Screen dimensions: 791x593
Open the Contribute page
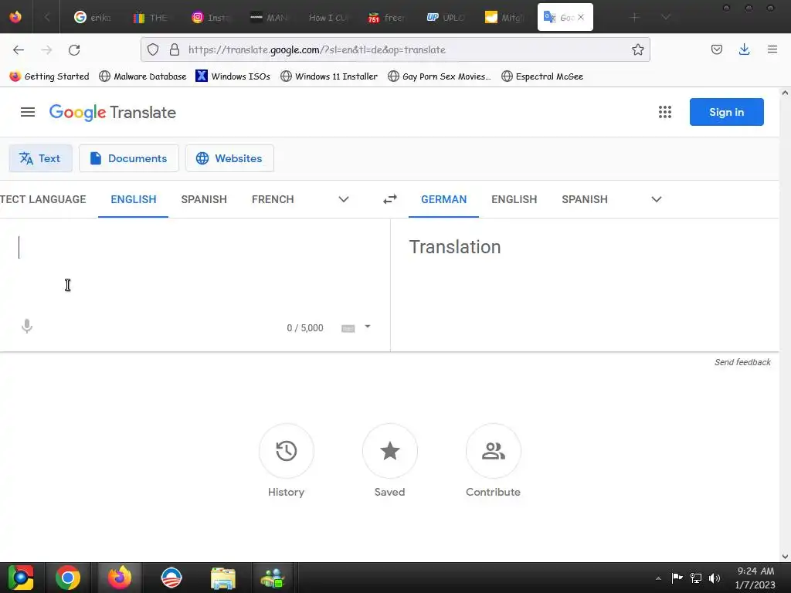[493, 451]
